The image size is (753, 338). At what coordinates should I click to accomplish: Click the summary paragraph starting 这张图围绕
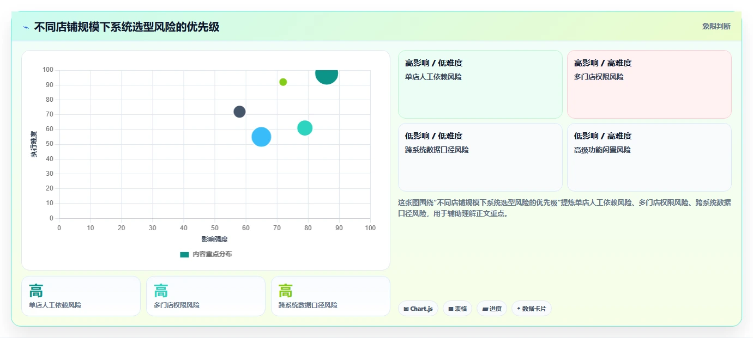click(564, 208)
